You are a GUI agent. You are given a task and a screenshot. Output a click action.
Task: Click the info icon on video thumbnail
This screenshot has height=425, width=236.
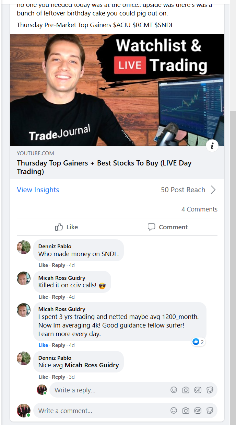coord(212,146)
